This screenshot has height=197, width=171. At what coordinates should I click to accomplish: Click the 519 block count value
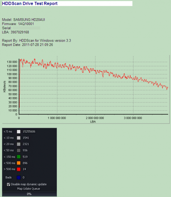coord(25,157)
